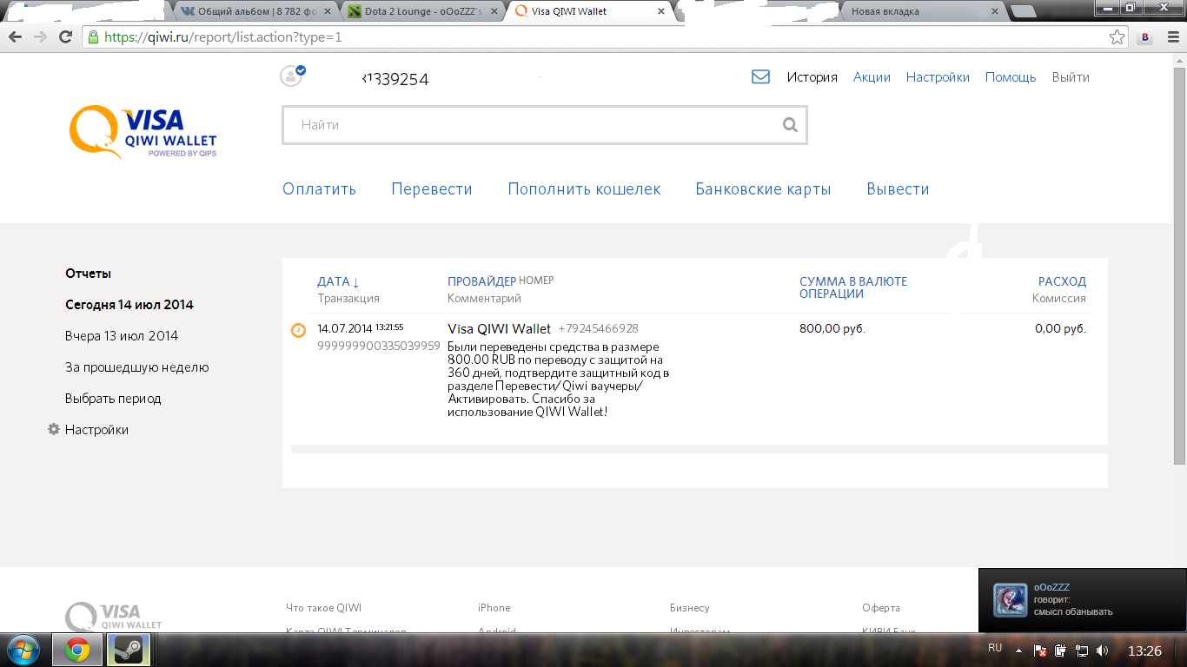Click the network tray icon
This screenshot has width=1187, height=667.
click(1082, 650)
